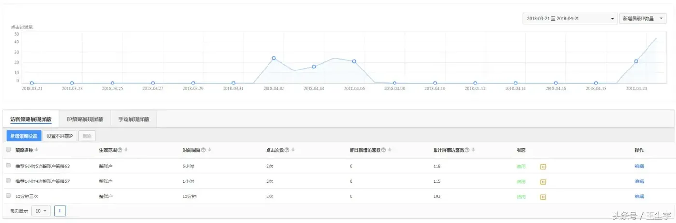Check the box for 15分钟三次
The image size is (676, 223).
pyautogui.click(x=8, y=196)
